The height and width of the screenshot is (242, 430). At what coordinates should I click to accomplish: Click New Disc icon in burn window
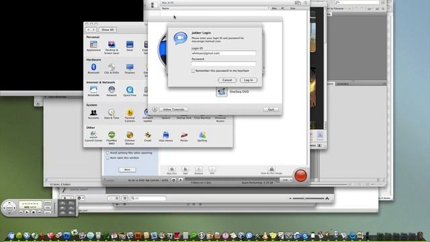172,170
